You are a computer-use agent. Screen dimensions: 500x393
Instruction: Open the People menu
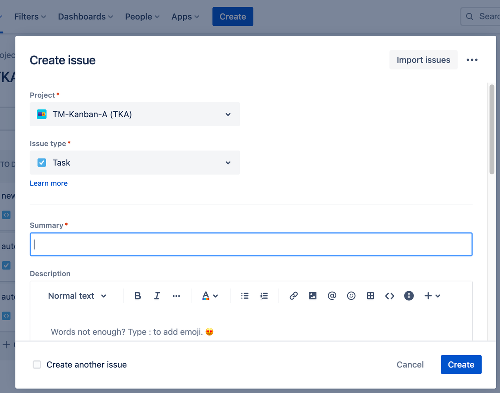click(x=142, y=17)
